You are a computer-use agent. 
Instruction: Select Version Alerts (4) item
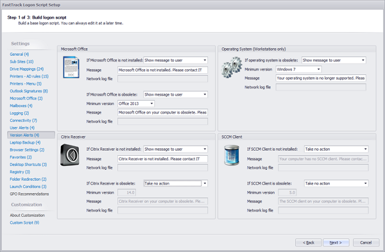(x=31, y=135)
